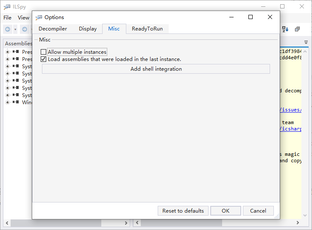
Task: Click Add shell integration button
Action: coord(156,69)
